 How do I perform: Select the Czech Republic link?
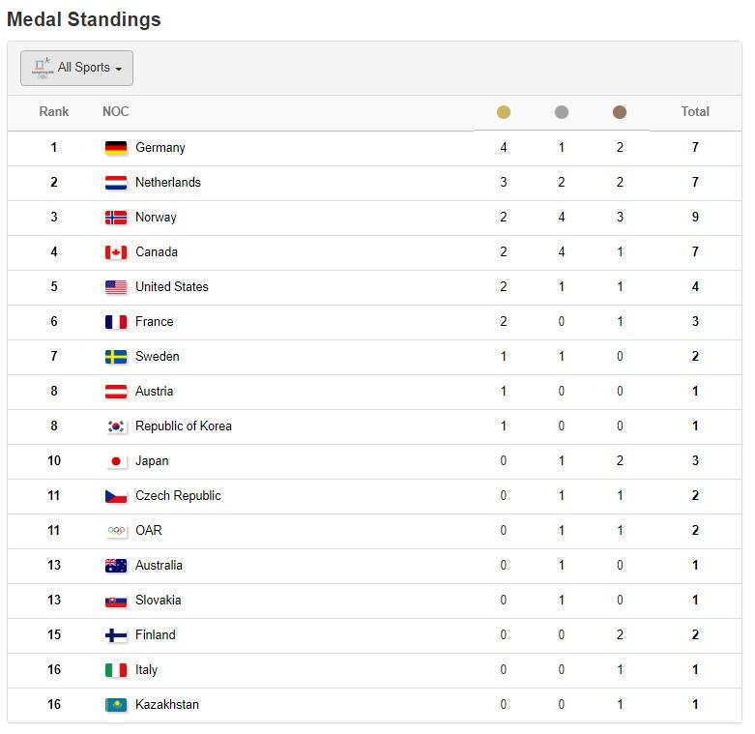click(178, 496)
